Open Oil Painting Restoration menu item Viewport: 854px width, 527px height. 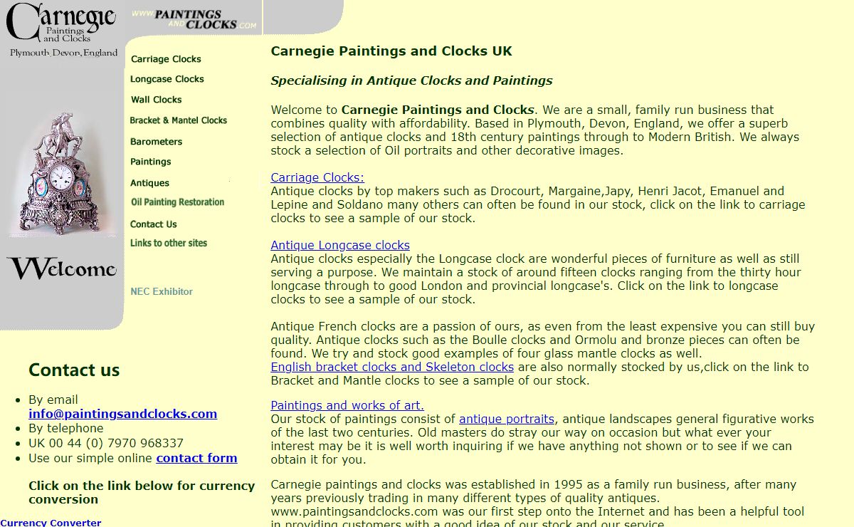point(178,202)
